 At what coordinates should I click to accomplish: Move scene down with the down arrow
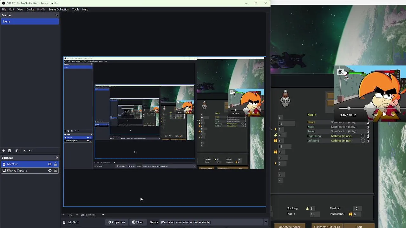pos(30,151)
